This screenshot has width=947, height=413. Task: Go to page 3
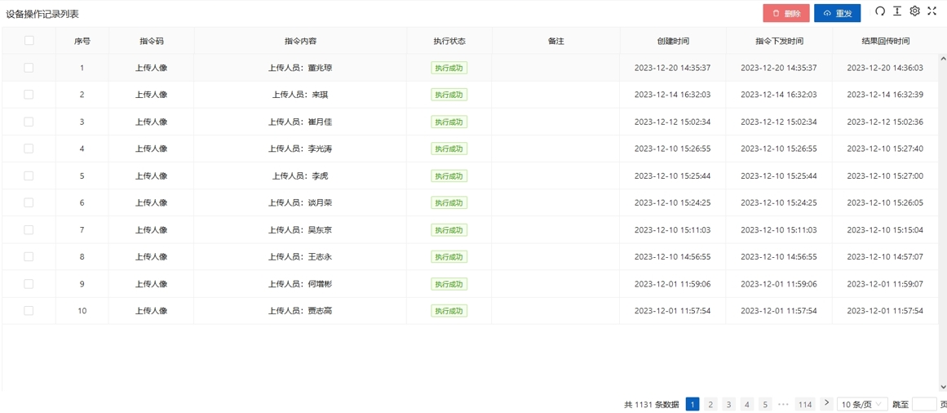pyautogui.click(x=729, y=404)
